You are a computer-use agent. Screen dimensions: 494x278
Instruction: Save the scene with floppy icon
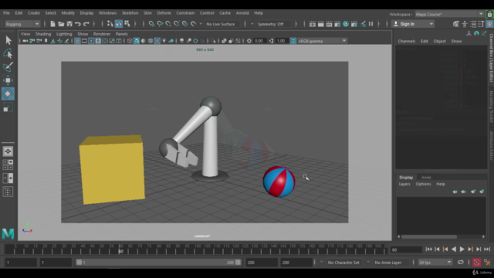coord(69,24)
